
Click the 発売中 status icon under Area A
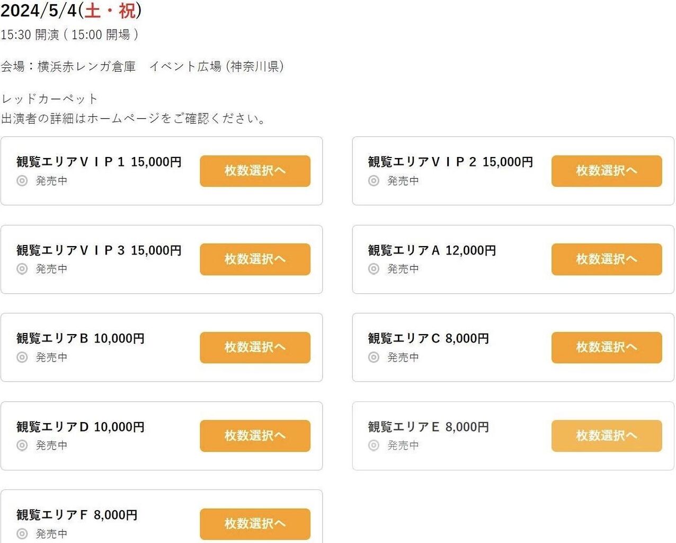[x=374, y=269]
